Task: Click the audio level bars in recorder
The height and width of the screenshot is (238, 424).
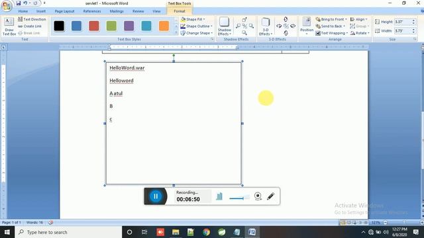Action: point(219,196)
